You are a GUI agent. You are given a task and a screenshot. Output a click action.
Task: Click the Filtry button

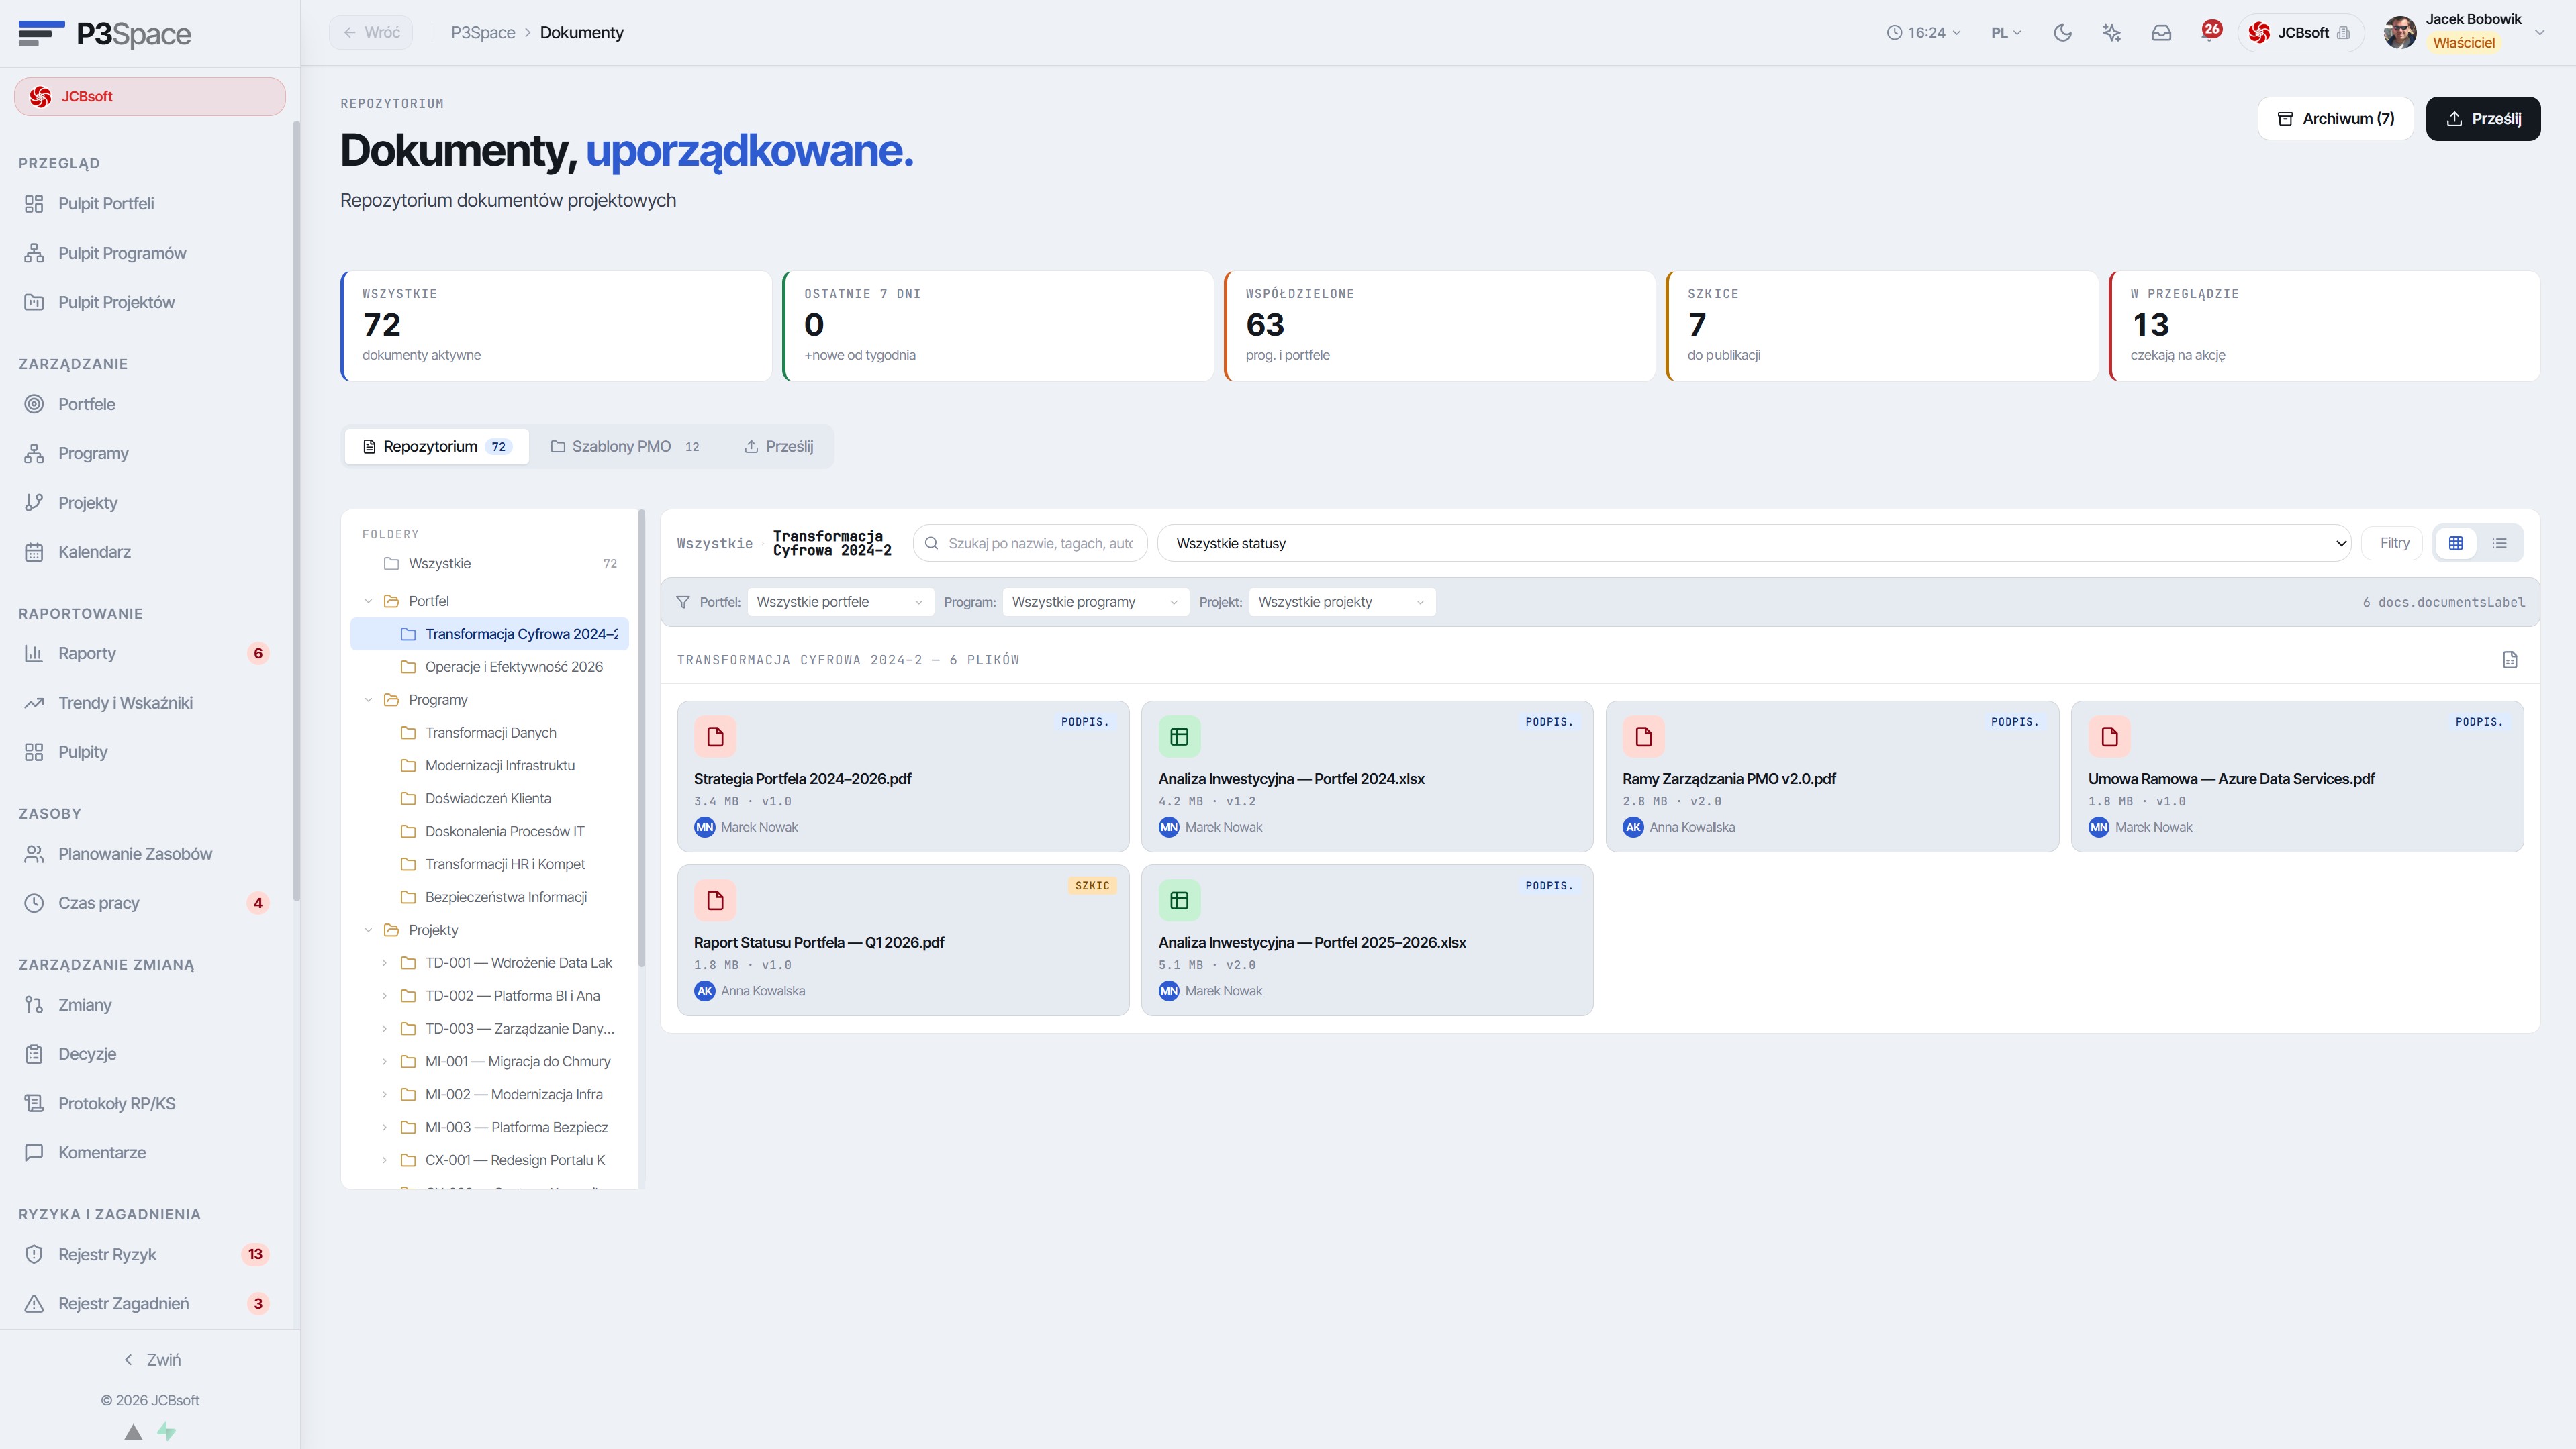click(2393, 543)
